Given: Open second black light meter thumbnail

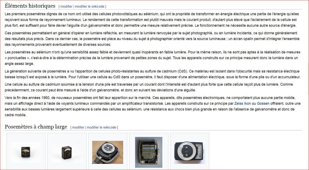Looking at the screenshot, I should [67, 152].
